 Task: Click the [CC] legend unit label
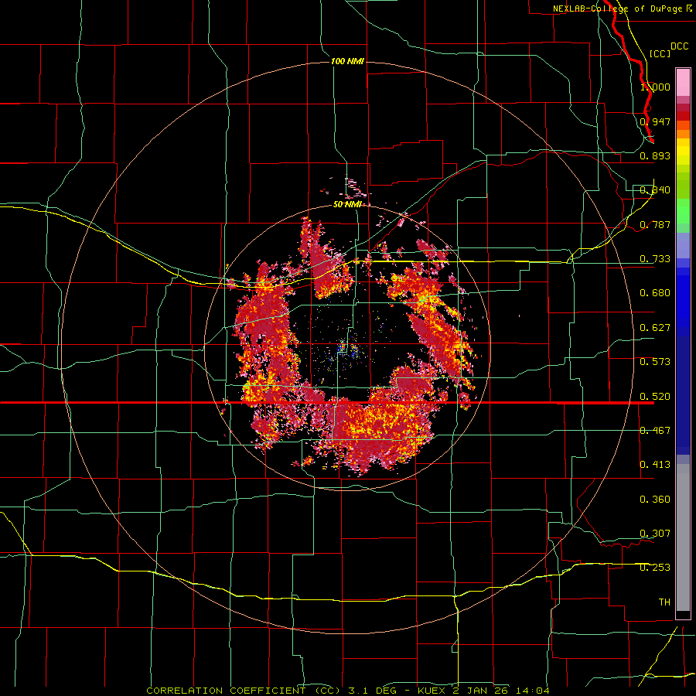(x=660, y=53)
